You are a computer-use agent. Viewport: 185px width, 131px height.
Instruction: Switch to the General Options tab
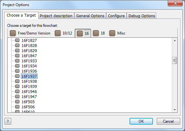click(90, 16)
